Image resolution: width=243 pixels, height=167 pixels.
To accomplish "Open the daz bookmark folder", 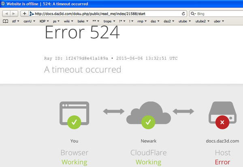I will (155, 21).
